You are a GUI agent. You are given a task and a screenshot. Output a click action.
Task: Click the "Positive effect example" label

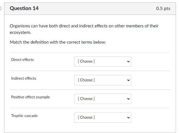point(30,97)
